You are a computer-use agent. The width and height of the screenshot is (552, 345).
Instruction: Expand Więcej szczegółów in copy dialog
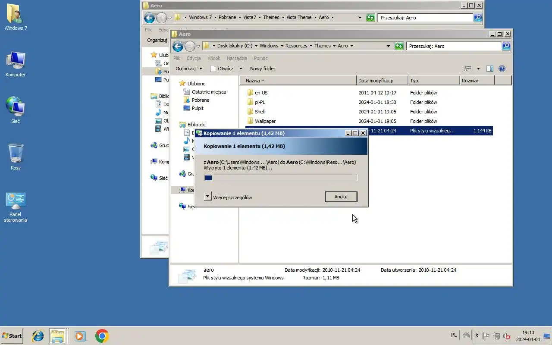click(207, 197)
